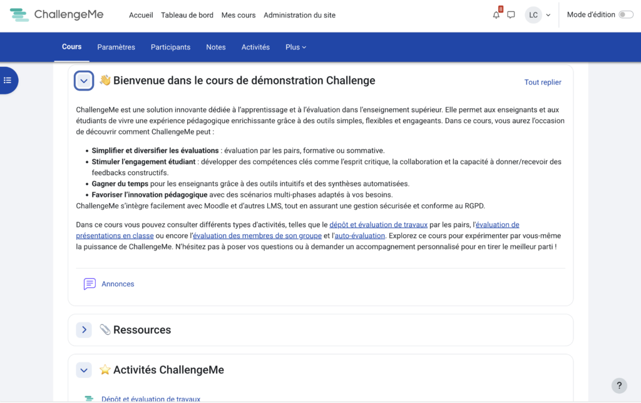
Task: Open Mes cours
Action: coord(238,15)
